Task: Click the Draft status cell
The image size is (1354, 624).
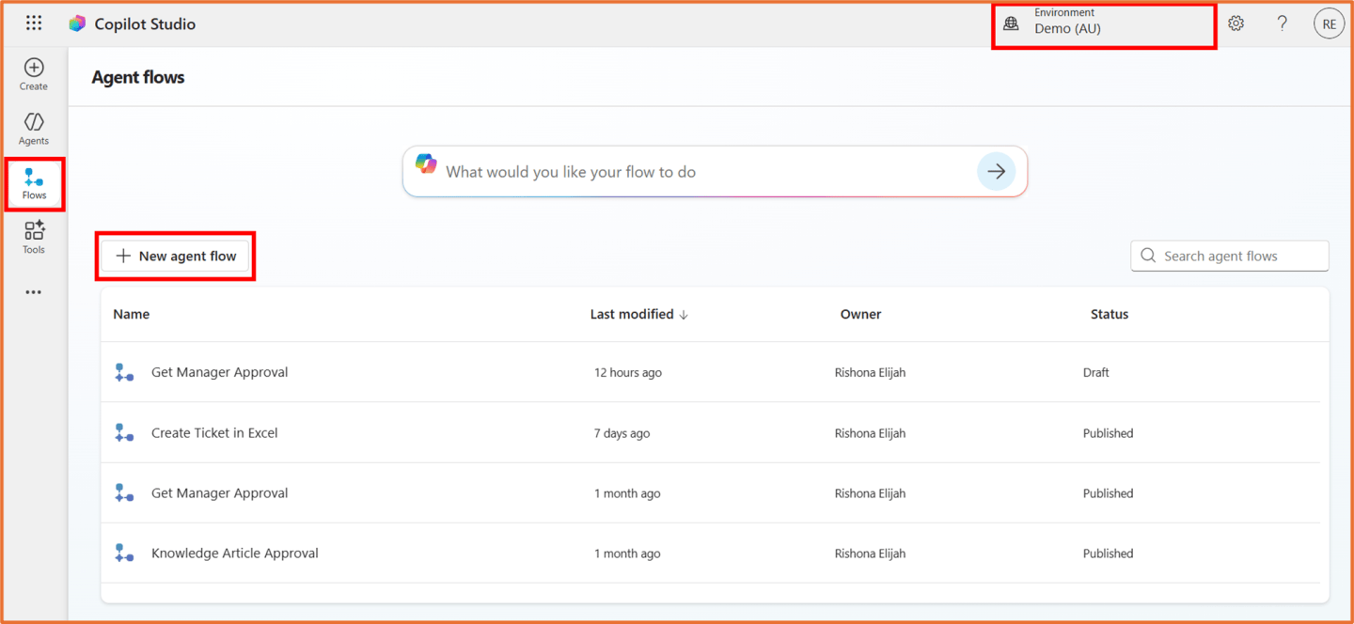Action: (1096, 373)
